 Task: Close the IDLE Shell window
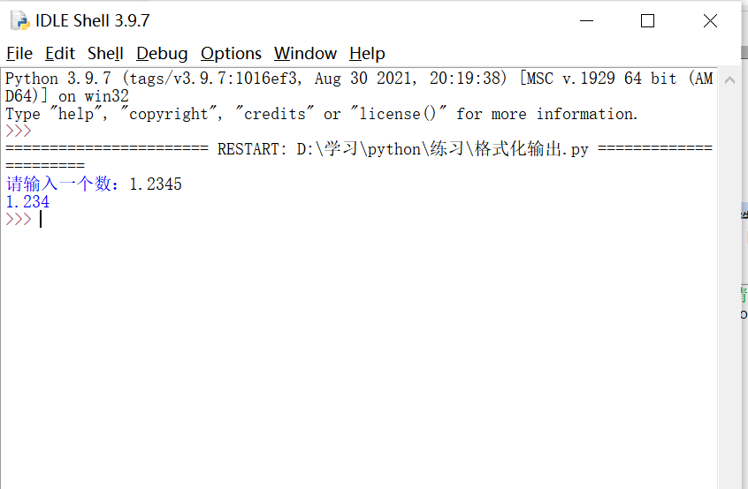[x=710, y=20]
